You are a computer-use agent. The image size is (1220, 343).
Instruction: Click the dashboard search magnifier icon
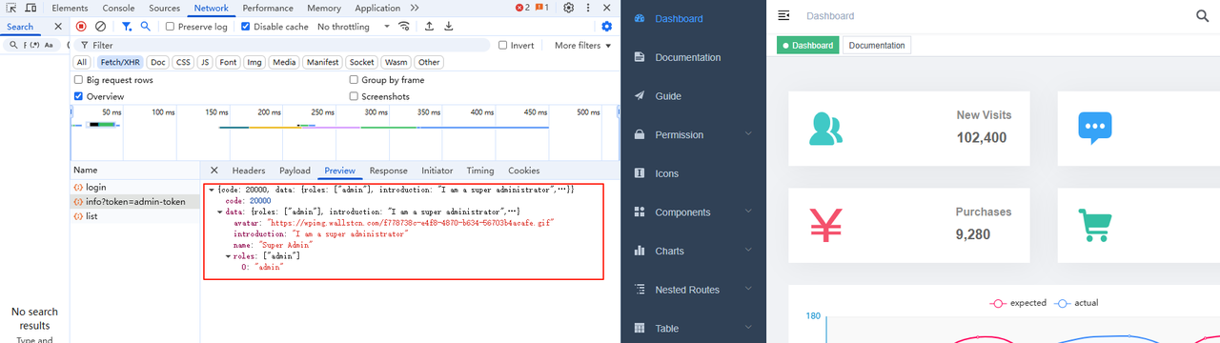[1203, 15]
